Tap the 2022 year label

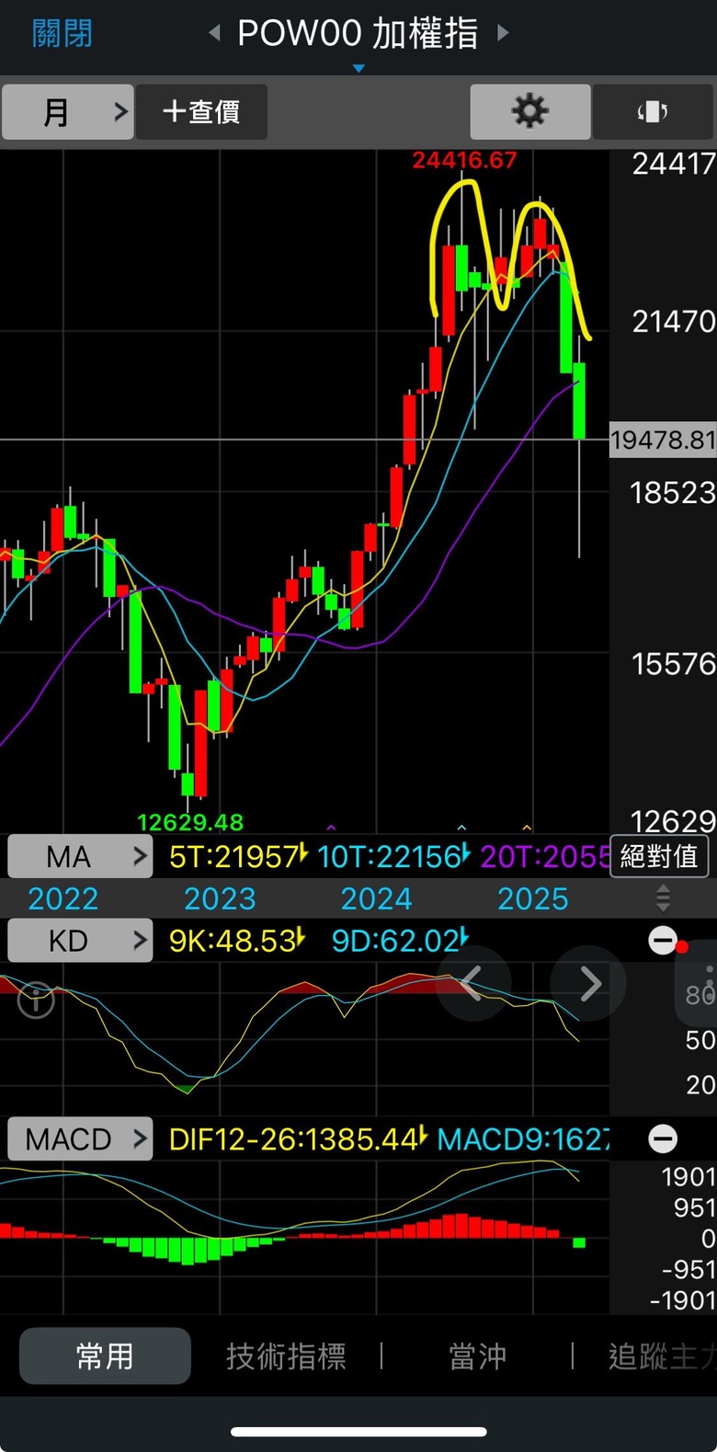tap(63, 898)
